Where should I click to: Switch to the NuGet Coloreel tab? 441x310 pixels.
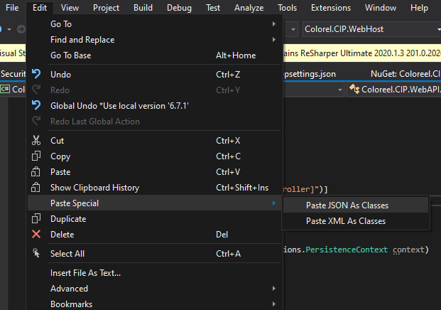[405, 74]
